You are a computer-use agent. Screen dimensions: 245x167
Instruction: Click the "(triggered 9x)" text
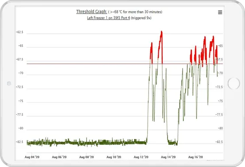[141, 18]
